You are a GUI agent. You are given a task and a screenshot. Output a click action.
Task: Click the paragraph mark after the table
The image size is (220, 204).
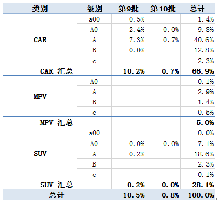(x=217, y=198)
